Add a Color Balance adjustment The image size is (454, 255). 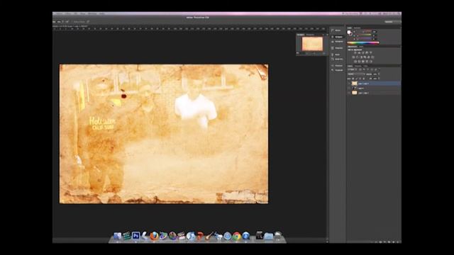(x=358, y=57)
